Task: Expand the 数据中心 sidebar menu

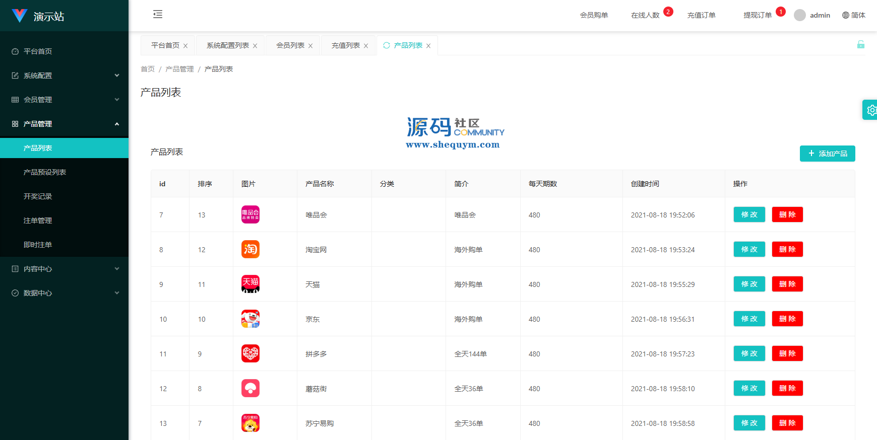Action: [65, 293]
